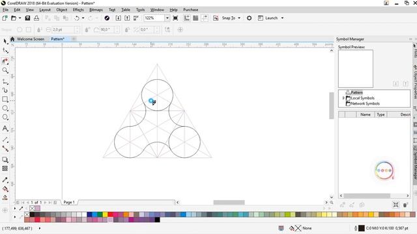Select the Shape tool in the toolbox
Screen dimensions: 417x234
click(5, 50)
